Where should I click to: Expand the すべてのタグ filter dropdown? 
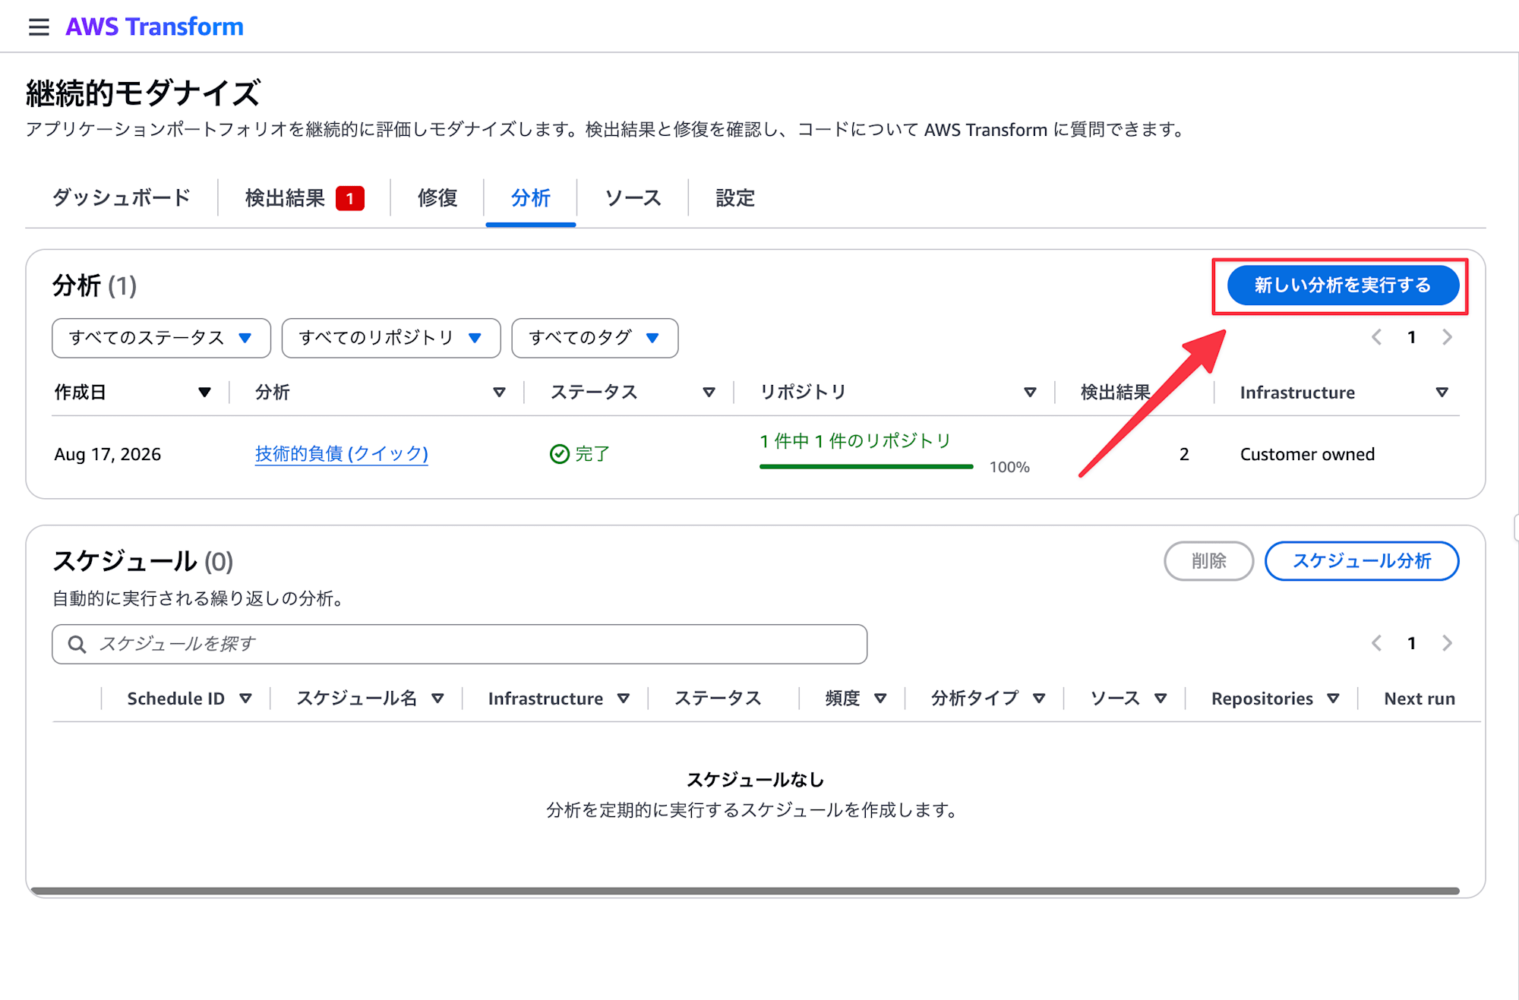[595, 338]
